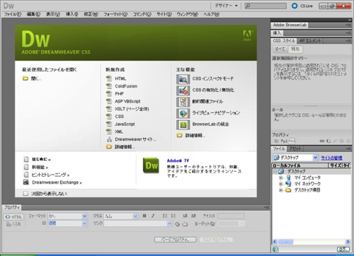Create a new JavaScript document
Viewport: 354px width, 256px height.
tap(125, 124)
